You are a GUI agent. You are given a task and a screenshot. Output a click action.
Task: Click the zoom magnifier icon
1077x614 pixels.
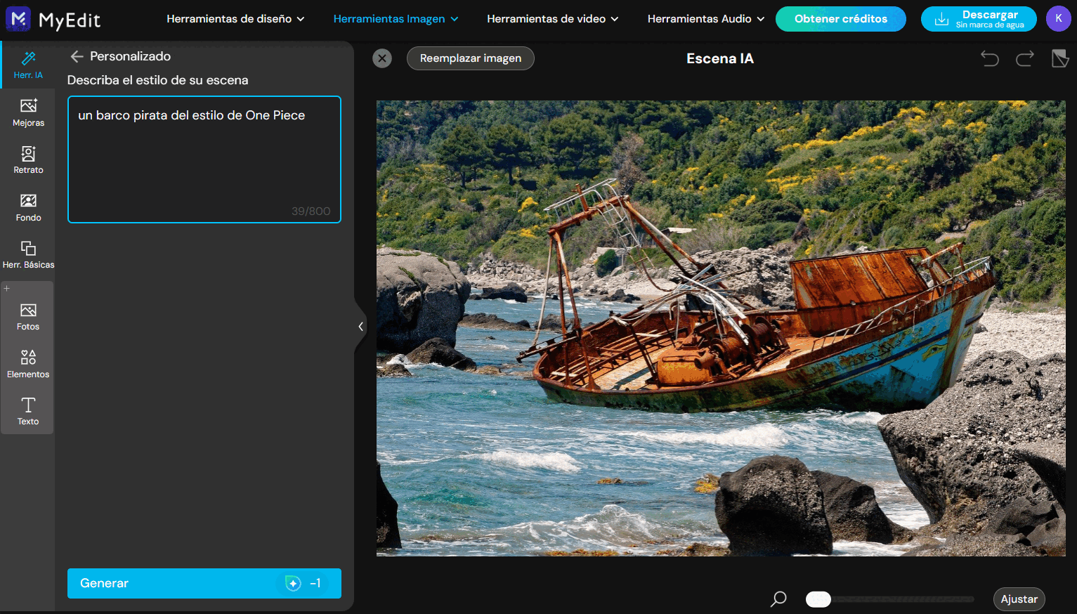pyautogui.click(x=778, y=599)
